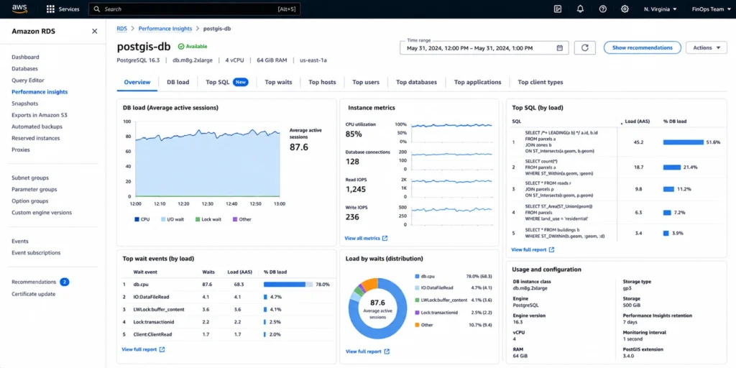736x368 pixels.
Task: Open Certificate update in the sidebar
Action: coord(33,294)
